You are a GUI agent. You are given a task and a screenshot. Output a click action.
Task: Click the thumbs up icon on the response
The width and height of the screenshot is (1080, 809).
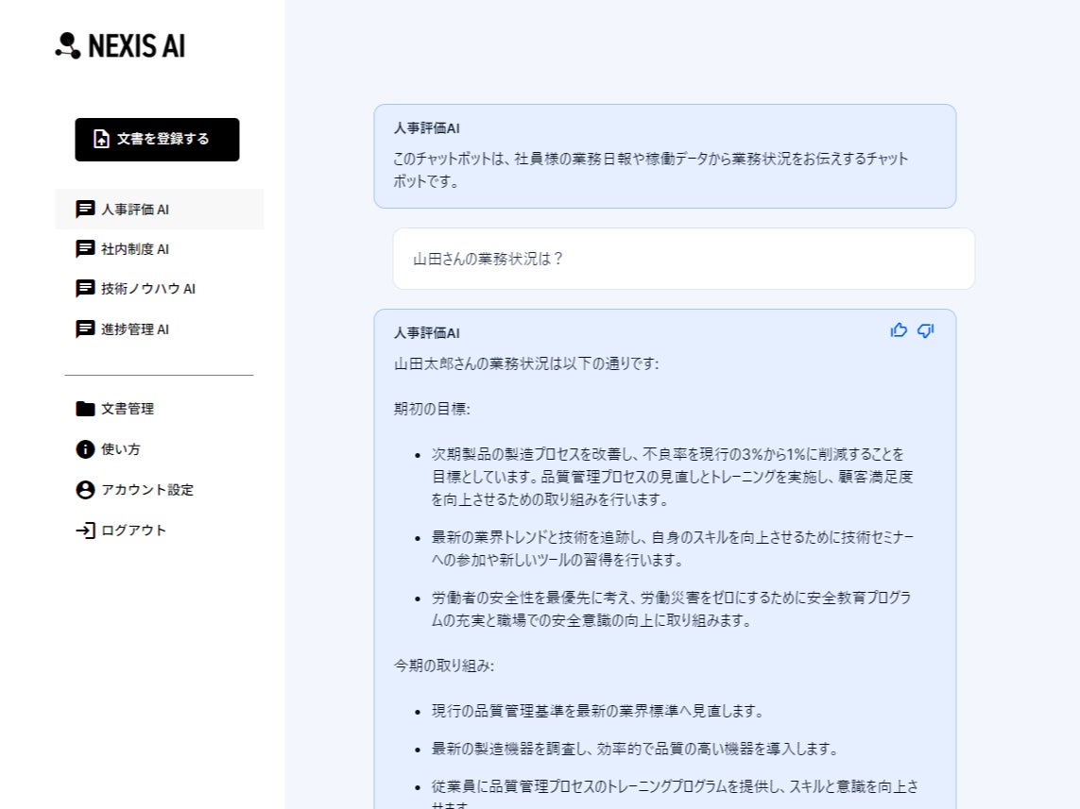coord(899,330)
